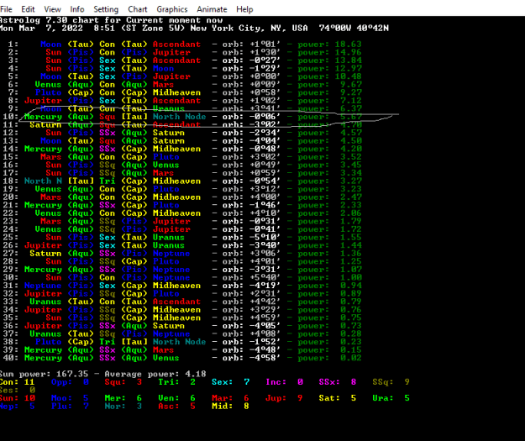Click the 'Con: 11' aspect count
525x441 pixels.
[18, 381]
